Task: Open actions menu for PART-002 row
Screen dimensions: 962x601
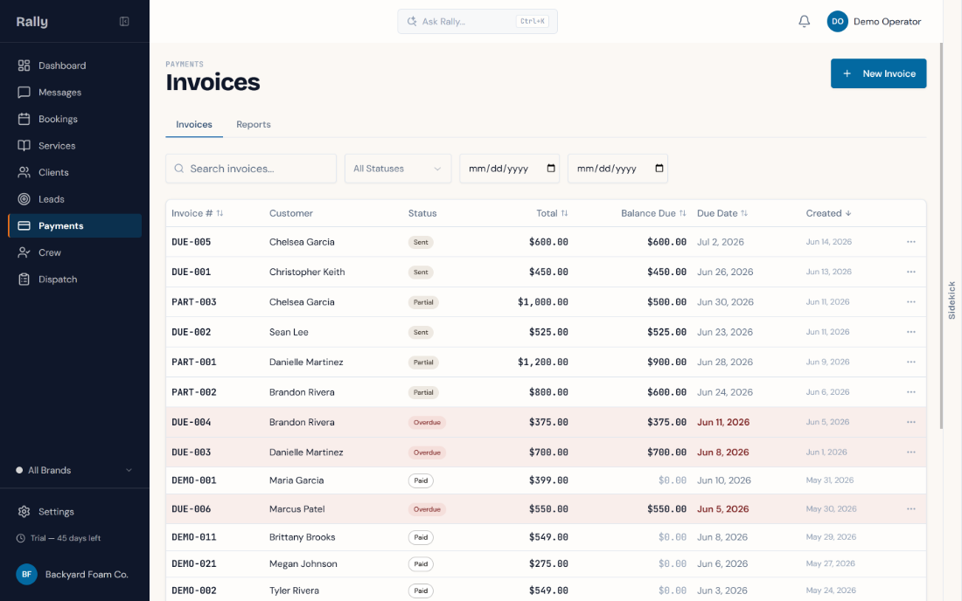Action: [x=910, y=392]
